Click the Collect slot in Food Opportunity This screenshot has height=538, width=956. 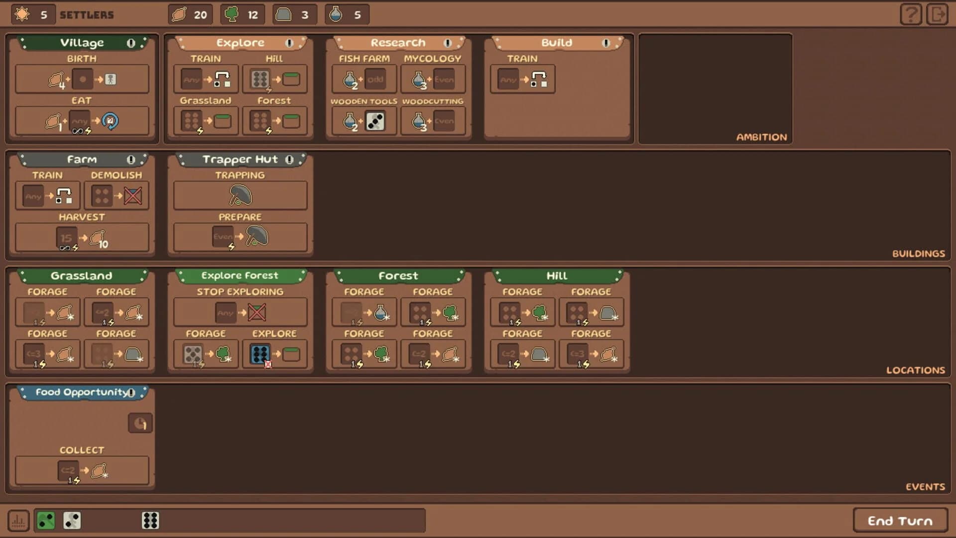tap(82, 470)
